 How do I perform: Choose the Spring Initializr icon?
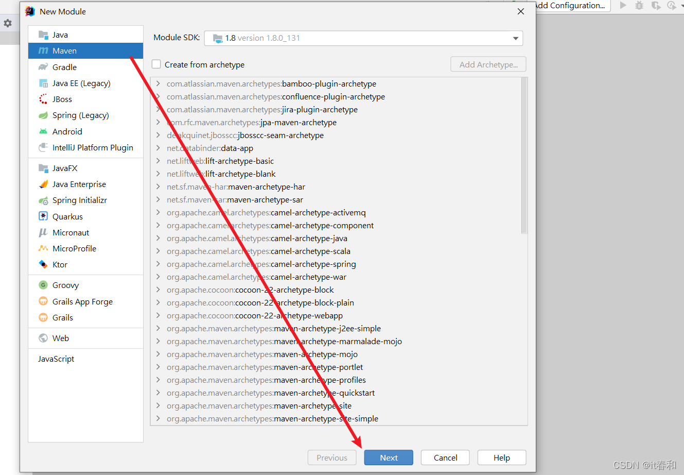43,200
